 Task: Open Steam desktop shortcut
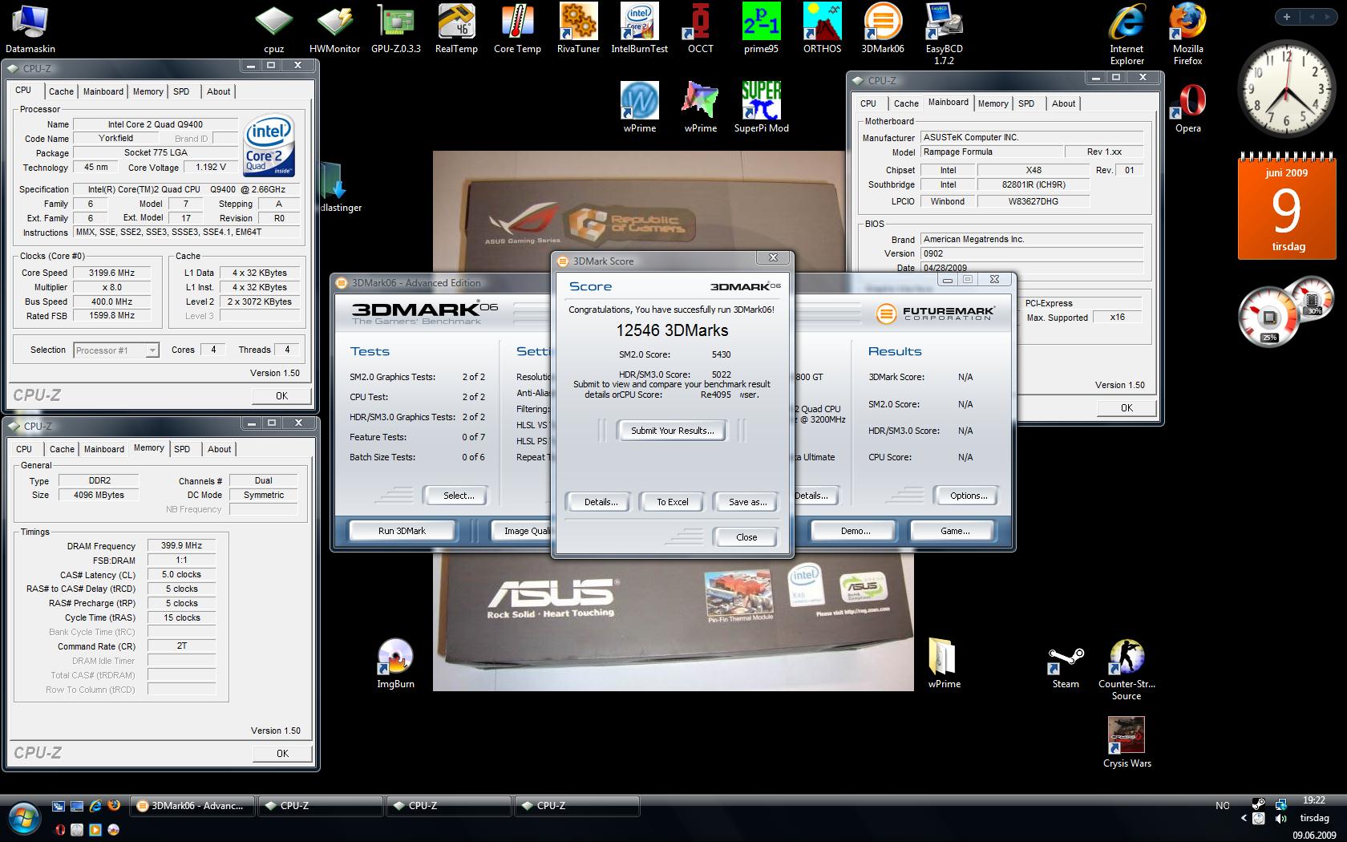(x=1066, y=664)
